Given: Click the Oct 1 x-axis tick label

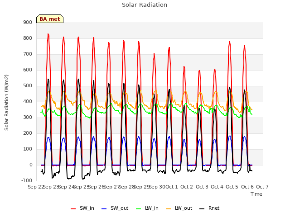Looking at the screenshot, I should 171,187.
